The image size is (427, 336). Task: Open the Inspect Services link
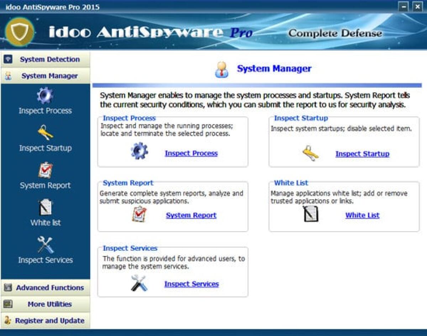click(191, 284)
